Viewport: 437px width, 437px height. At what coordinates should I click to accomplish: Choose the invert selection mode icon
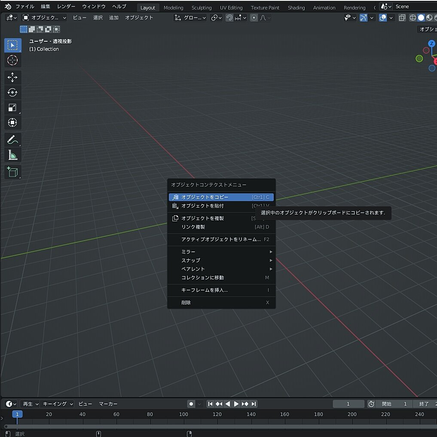click(x=48, y=29)
